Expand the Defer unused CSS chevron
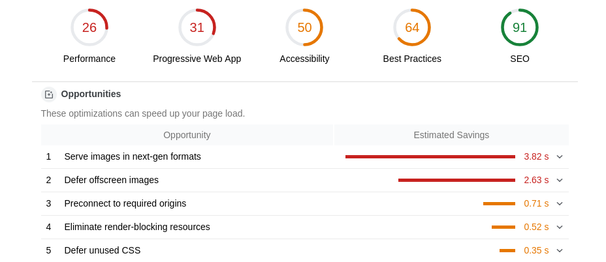Image resolution: width=606 pixels, height=262 pixels. pos(560,251)
